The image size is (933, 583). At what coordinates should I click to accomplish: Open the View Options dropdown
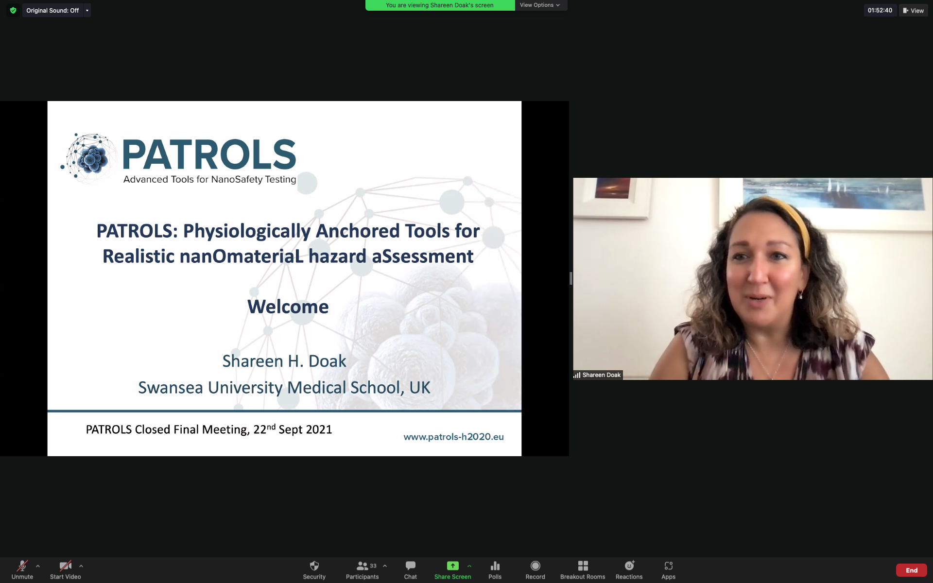[540, 5]
